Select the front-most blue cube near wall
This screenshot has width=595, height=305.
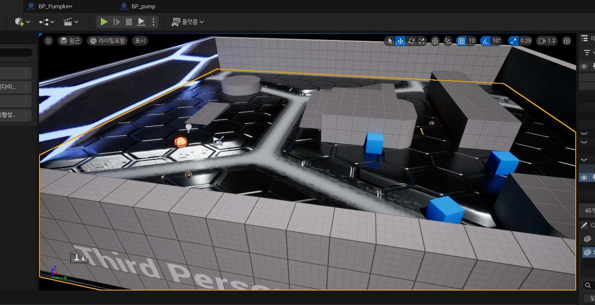(445, 210)
